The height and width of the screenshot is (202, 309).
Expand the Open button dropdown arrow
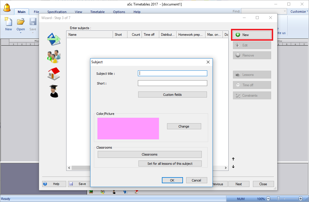tap(21, 33)
